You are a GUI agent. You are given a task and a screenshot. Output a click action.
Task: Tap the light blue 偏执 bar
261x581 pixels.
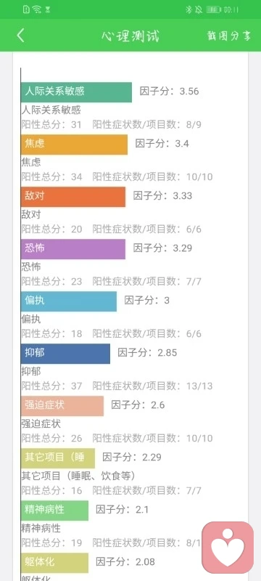tap(68, 301)
